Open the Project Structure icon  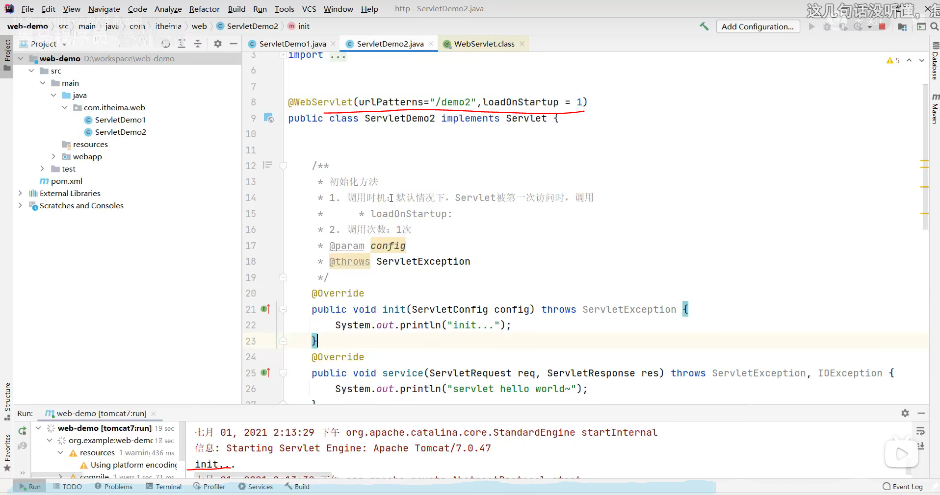tap(902, 26)
